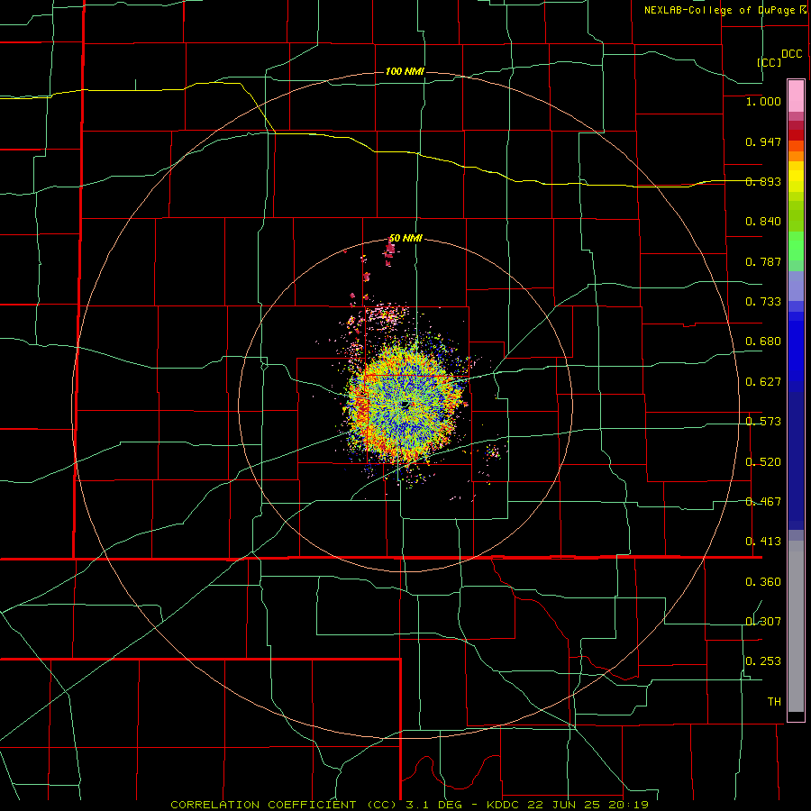The width and height of the screenshot is (811, 811).
Task: Click the [CC] product label above color bar
Action: point(770,62)
